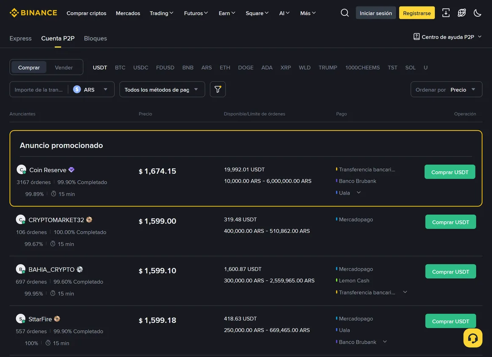Image resolution: width=492 pixels, height=357 pixels.
Task: Expand the Earn menu
Action: [x=227, y=13]
